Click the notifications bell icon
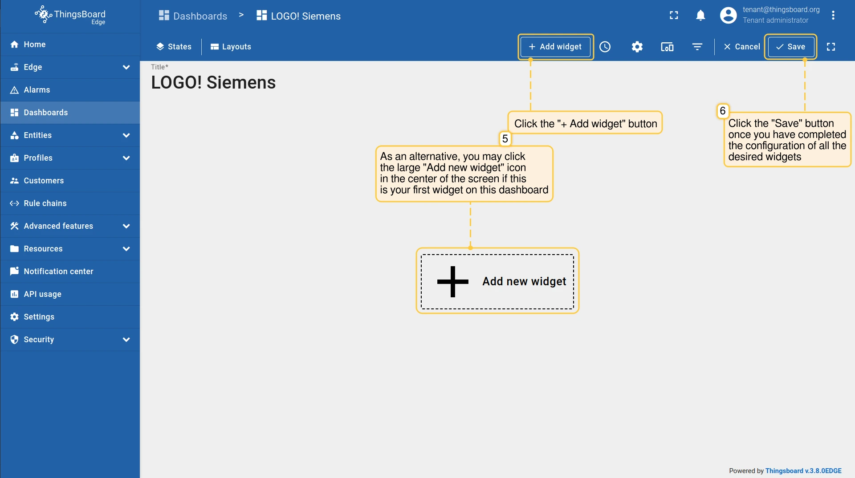Screen dimensions: 855x478 [700, 16]
